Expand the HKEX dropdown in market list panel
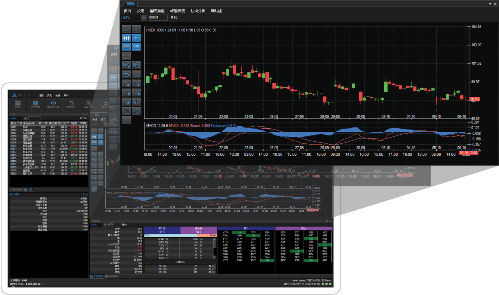 (25, 118)
